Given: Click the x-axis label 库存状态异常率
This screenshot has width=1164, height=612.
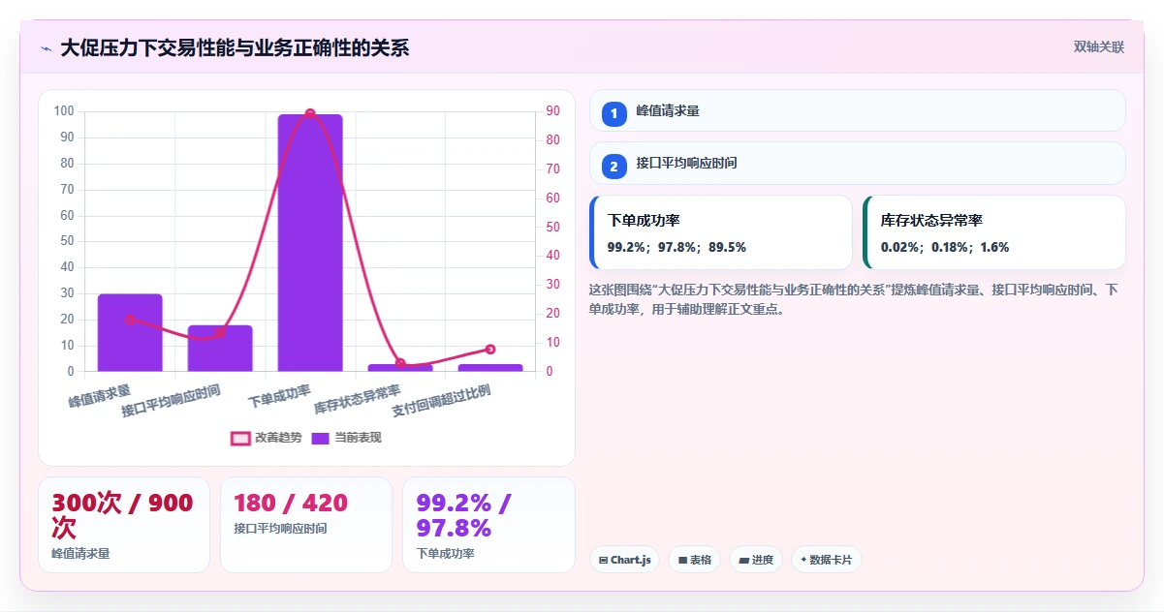Looking at the screenshot, I should pos(358,399).
